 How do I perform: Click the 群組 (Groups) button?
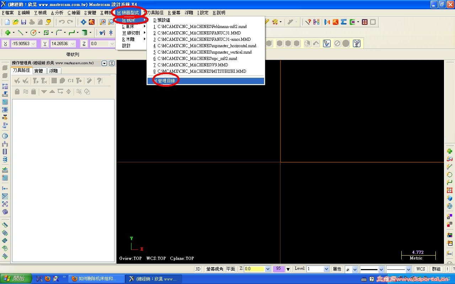[x=436, y=269]
